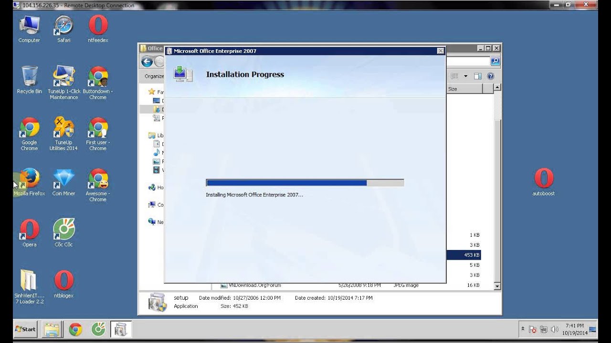
Task: Open Windows Explorer from the taskbar
Action: 52,329
